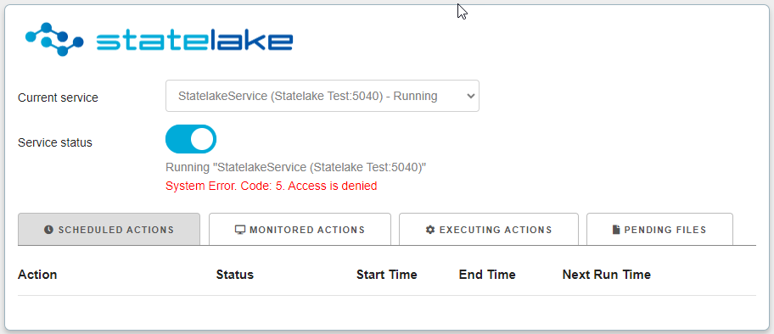Click the statelake wordmark text logo
Screen dimensions: 774x334
click(x=194, y=42)
